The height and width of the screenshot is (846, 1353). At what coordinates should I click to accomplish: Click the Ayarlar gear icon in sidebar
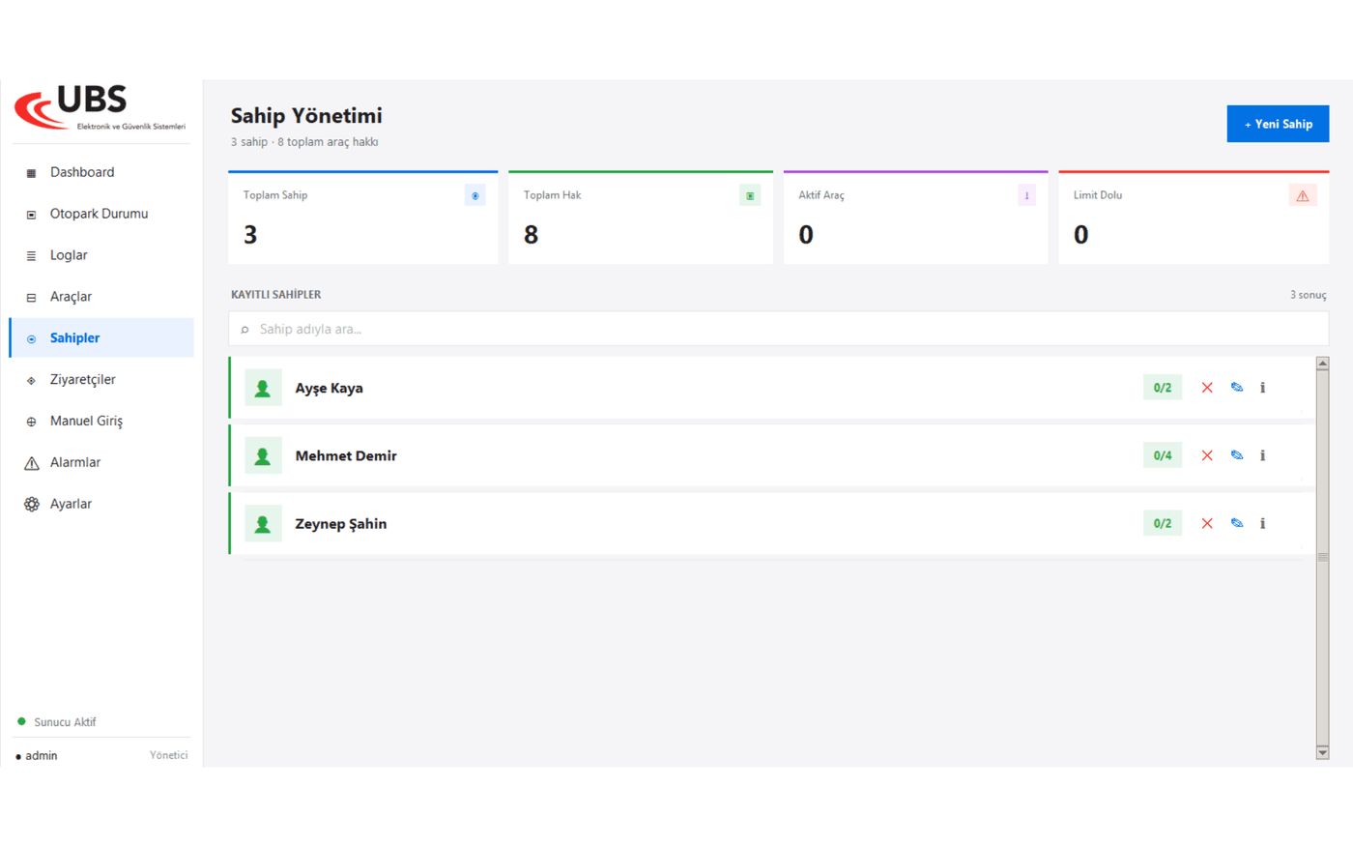pos(31,504)
